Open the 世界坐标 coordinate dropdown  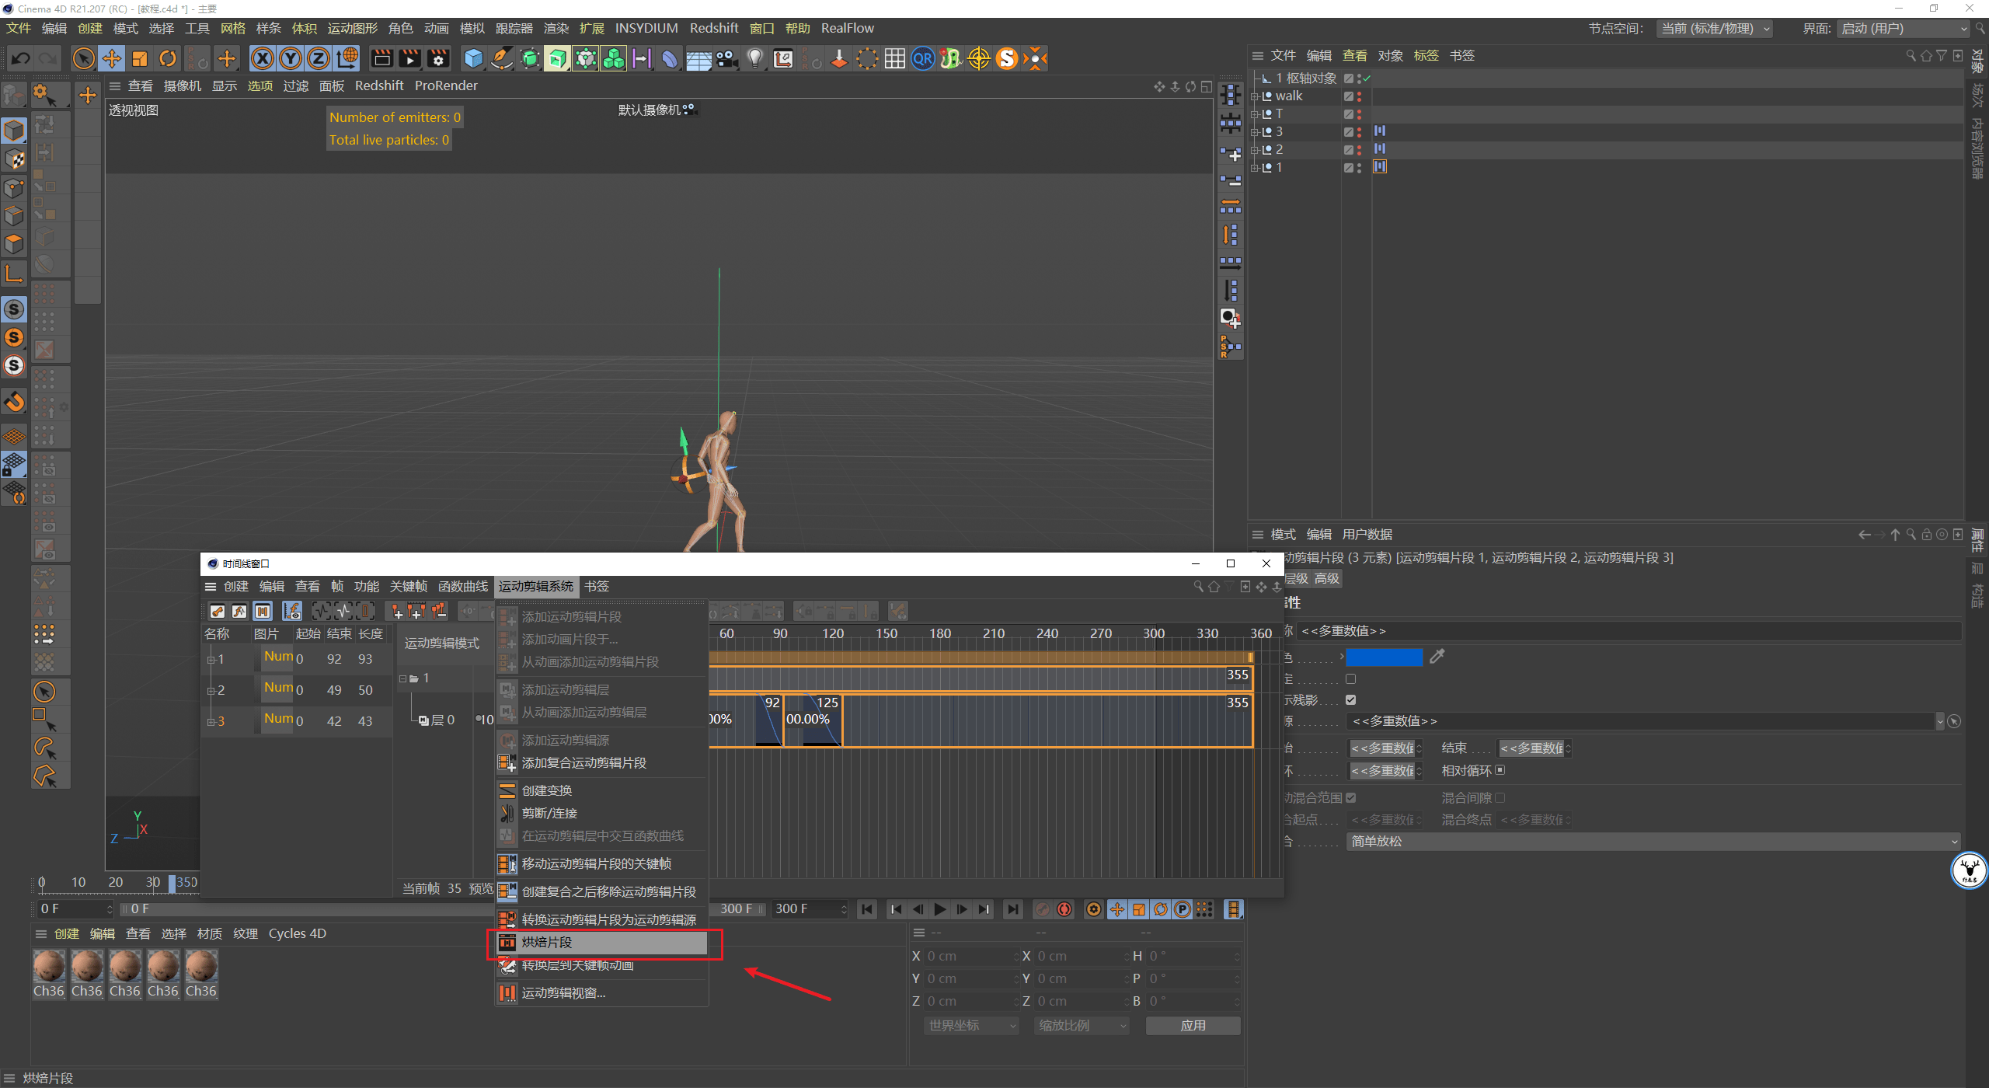[970, 1026]
